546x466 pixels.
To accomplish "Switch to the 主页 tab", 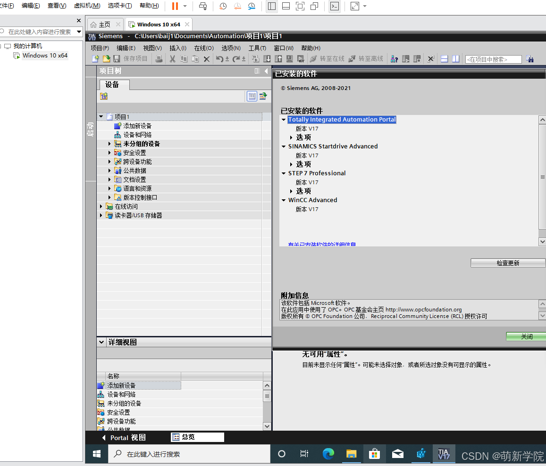I will click(104, 25).
